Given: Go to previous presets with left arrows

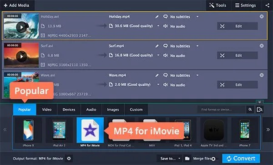Looking at the screenshot, I should click(x=5, y=130).
